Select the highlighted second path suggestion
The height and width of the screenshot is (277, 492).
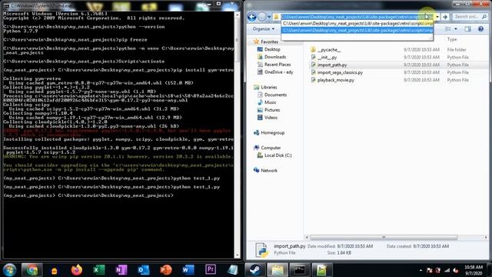[357, 30]
